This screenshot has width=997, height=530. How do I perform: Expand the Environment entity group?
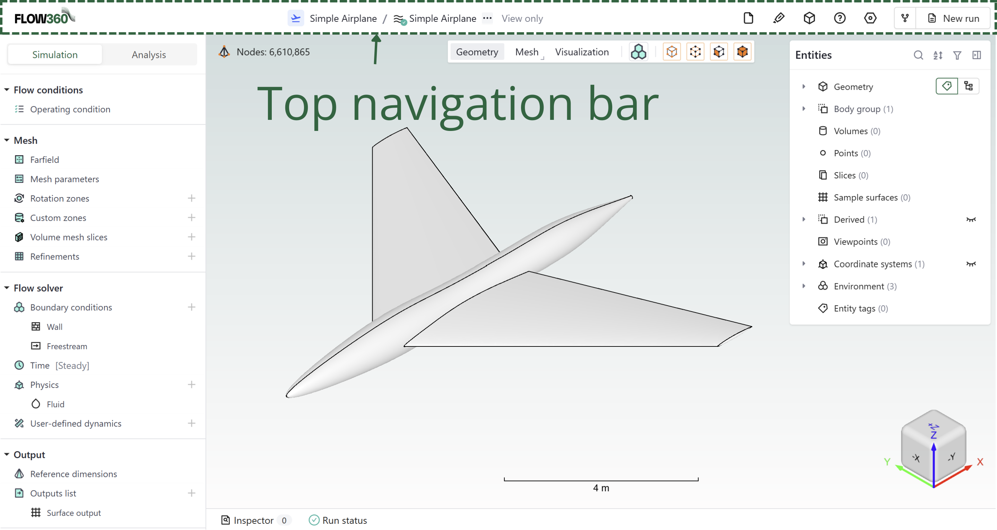pos(804,286)
